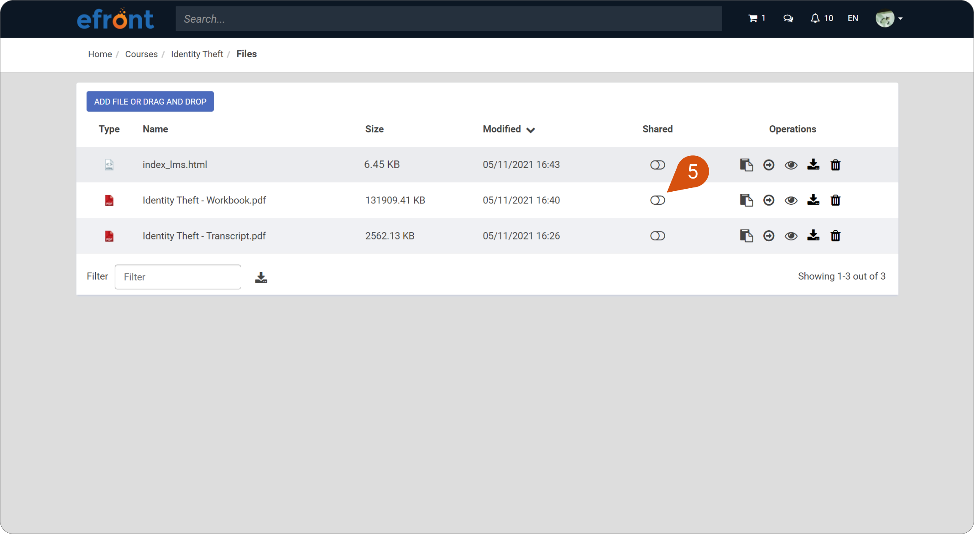
Task: Delete the index_lms.html file
Action: tap(835, 165)
